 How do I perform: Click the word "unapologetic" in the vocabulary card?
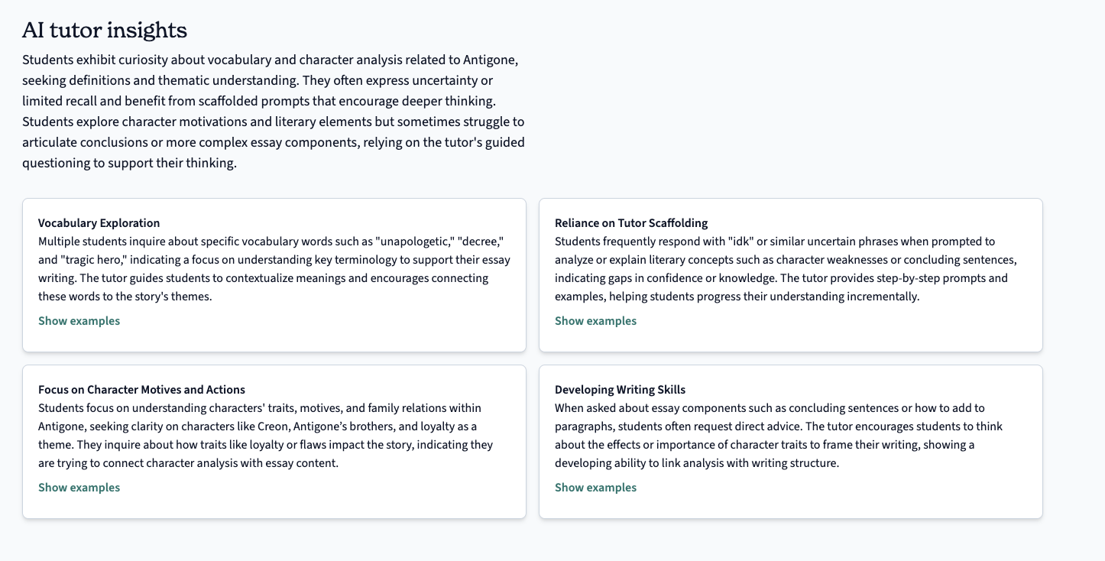coord(413,242)
